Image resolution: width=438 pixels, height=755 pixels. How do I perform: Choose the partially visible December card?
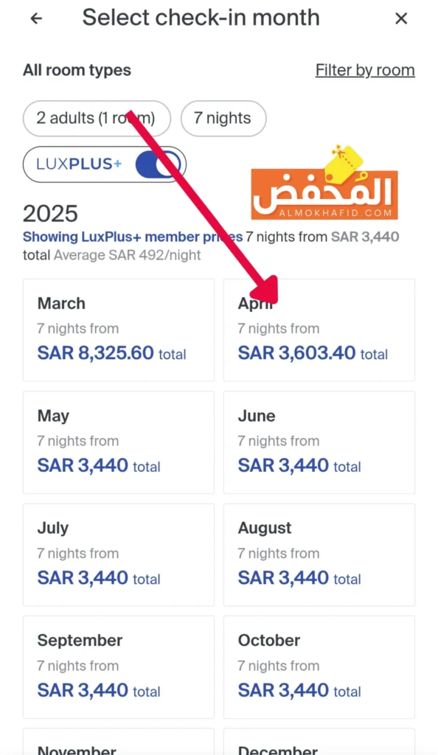point(319,742)
